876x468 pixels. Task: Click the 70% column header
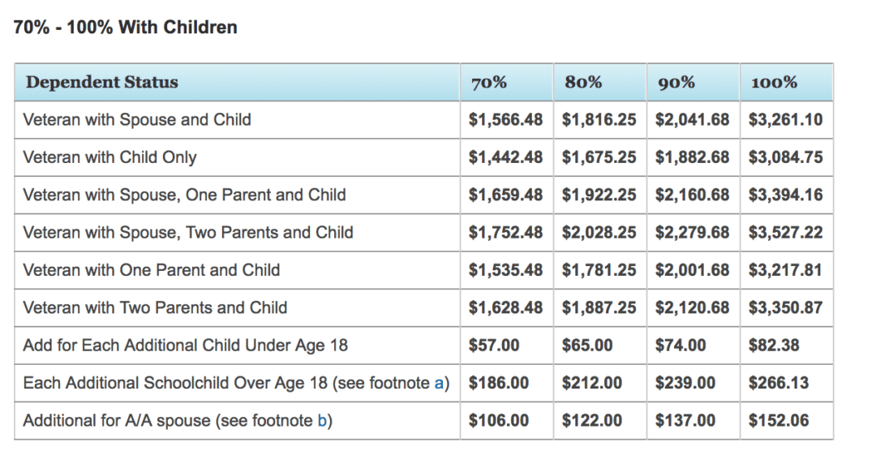488,82
